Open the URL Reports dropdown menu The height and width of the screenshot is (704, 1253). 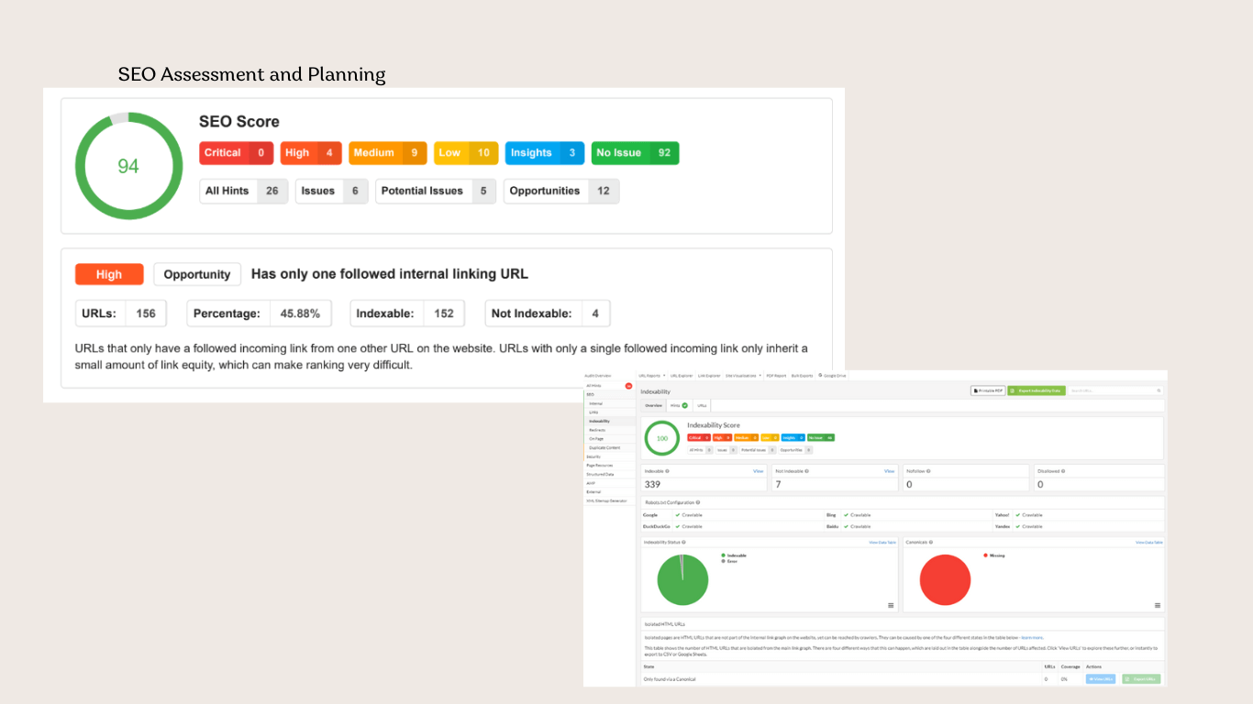point(651,376)
